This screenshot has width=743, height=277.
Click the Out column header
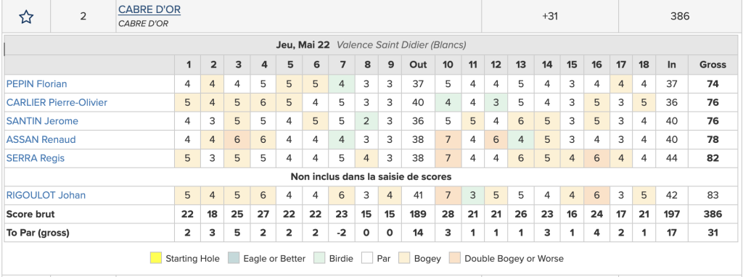[x=418, y=65]
